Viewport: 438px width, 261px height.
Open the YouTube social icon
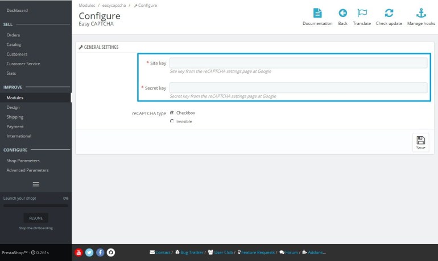[x=78, y=252]
